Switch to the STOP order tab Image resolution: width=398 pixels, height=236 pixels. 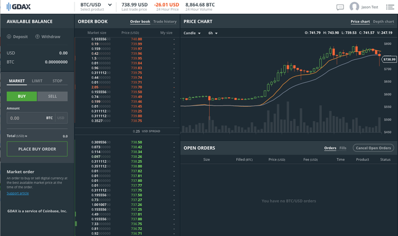pos(57,81)
